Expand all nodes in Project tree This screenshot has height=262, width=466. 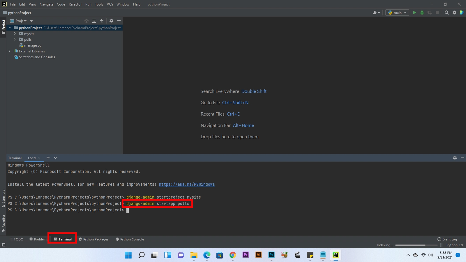click(94, 21)
